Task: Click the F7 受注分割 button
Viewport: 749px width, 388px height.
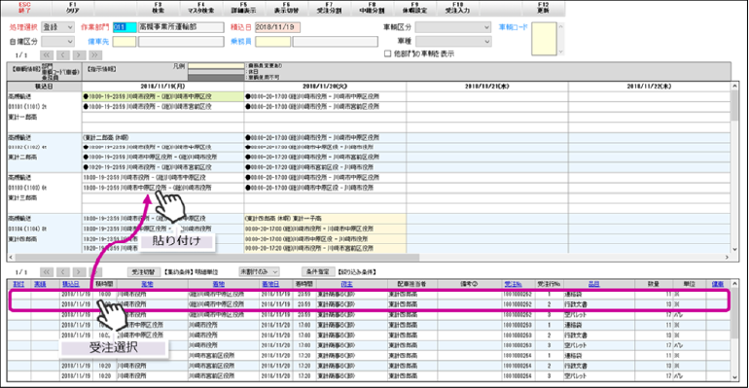Action: [x=329, y=8]
